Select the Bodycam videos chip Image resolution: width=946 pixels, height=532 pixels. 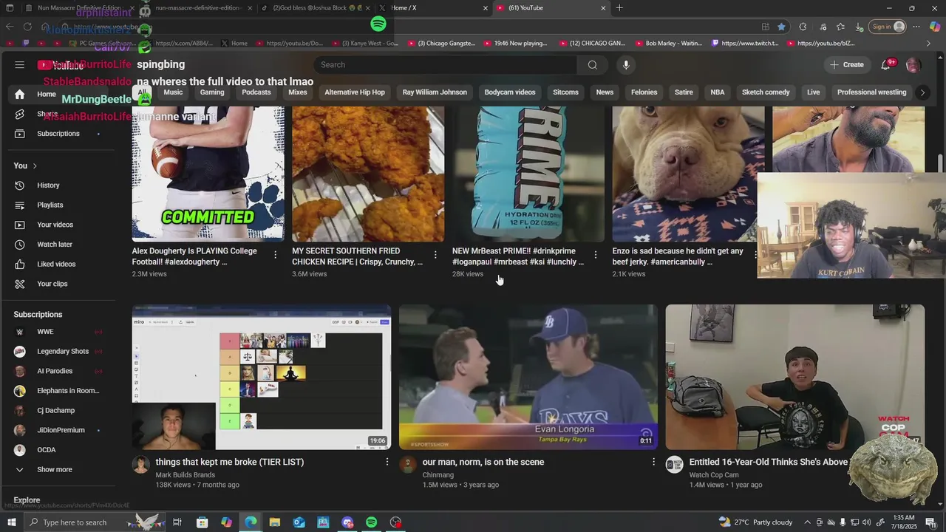[x=510, y=92]
